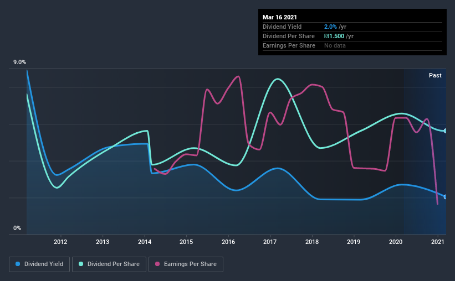Click the 2018 x-axis label
This screenshot has width=455, height=281.
coord(312,242)
